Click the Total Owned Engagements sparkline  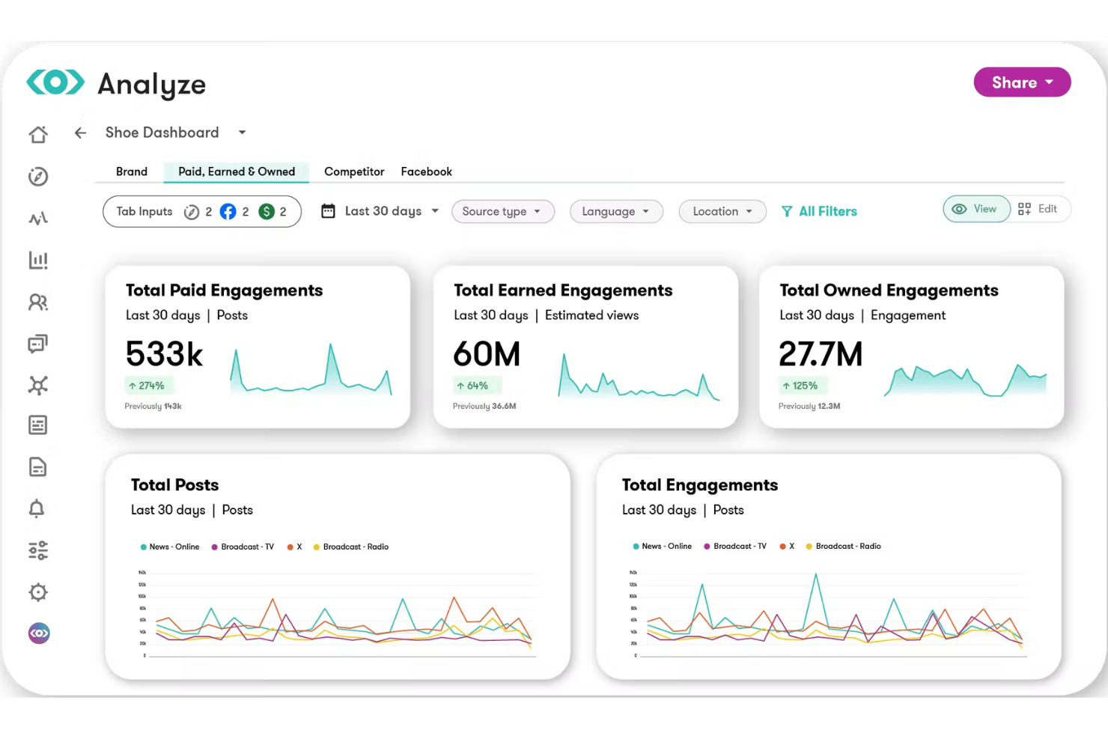pyautogui.click(x=965, y=380)
